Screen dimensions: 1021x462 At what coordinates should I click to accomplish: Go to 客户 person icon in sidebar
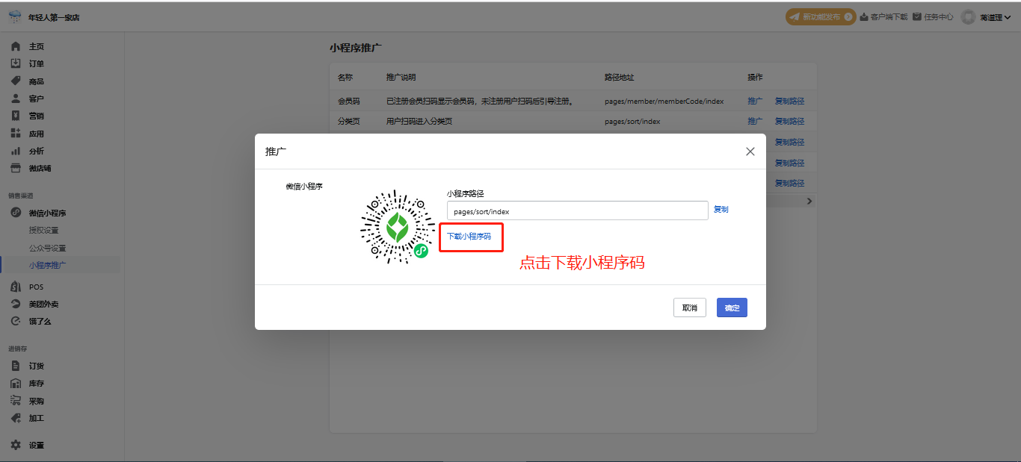16,98
